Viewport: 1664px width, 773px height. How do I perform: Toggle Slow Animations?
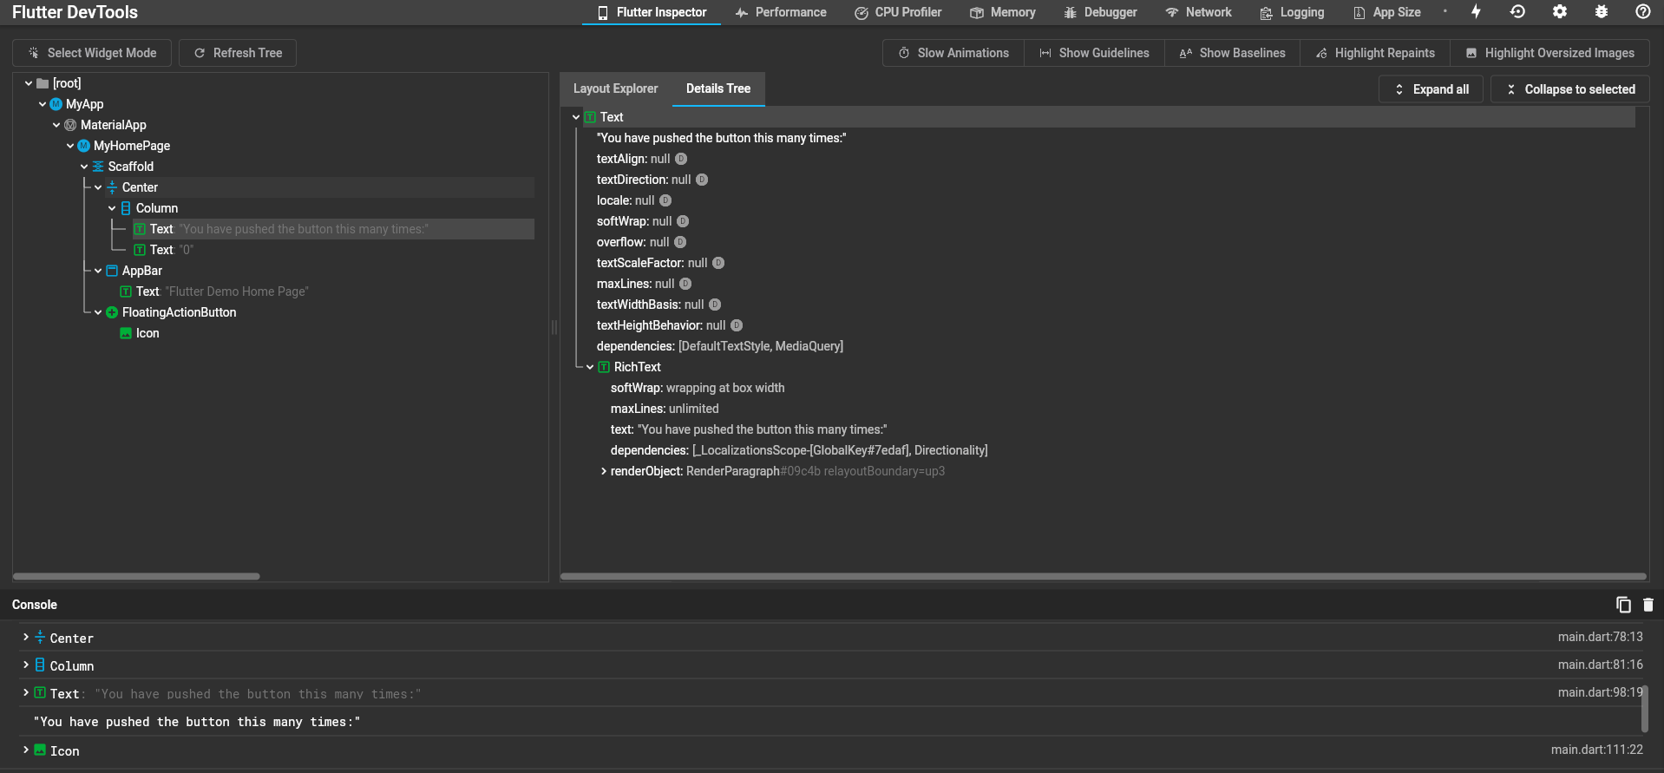(x=953, y=53)
